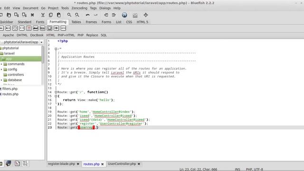Click the Cut scissors icon
The width and height of the screenshot is (304, 171).
[43, 15]
